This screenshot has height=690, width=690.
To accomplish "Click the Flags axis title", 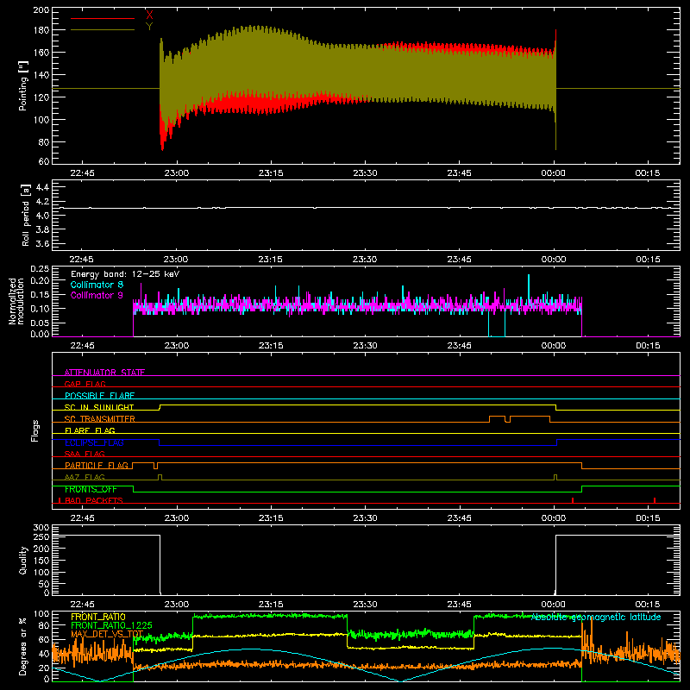I will click(x=35, y=430).
